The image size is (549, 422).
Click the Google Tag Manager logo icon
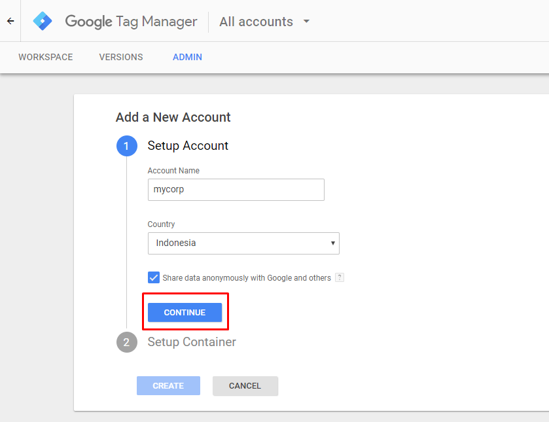tap(43, 21)
